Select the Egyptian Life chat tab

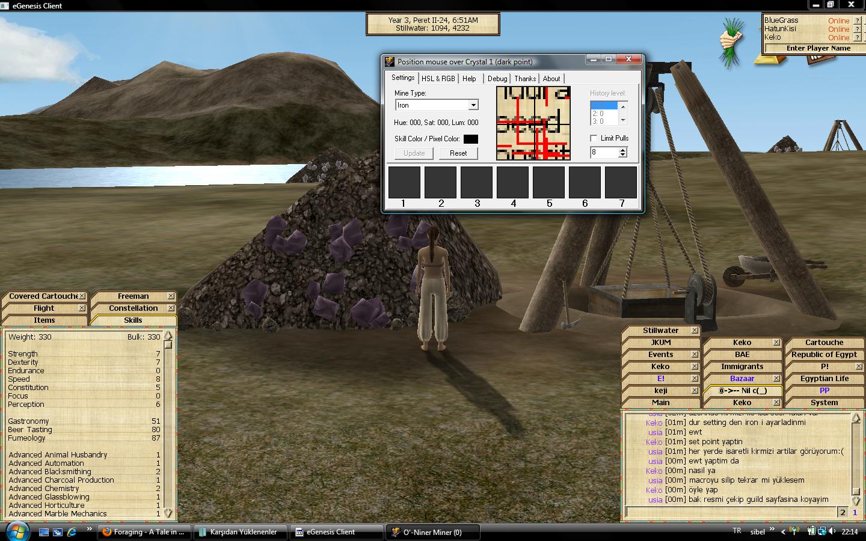pos(824,379)
